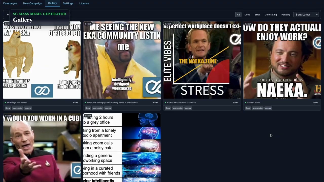The height and width of the screenshot is (182, 324).
Task: Filter gallery by Generating status
Action: tap(271, 15)
